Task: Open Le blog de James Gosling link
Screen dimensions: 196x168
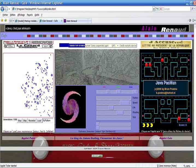Action: pyautogui.click(x=97, y=138)
